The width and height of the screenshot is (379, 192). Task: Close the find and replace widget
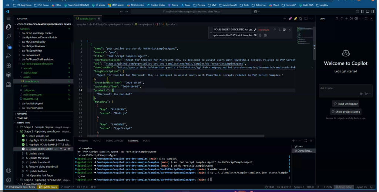coord(289,30)
